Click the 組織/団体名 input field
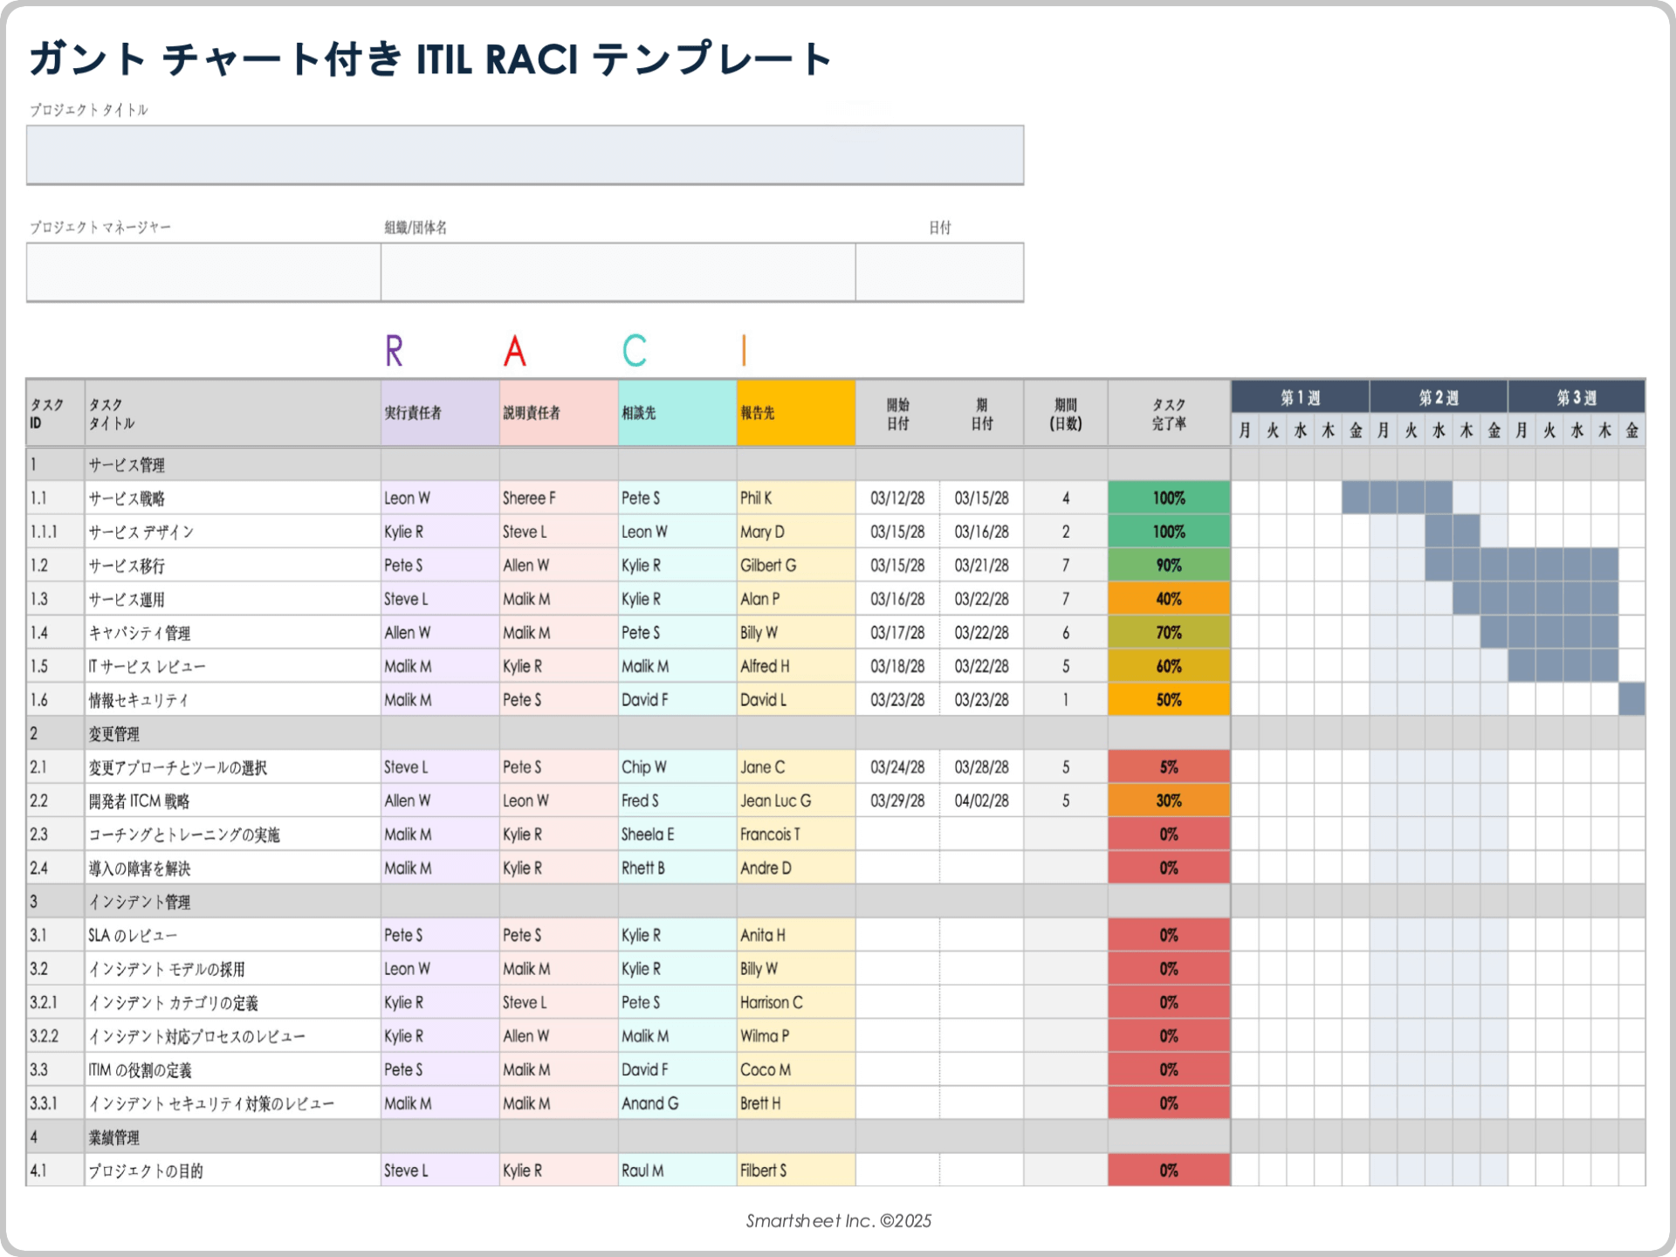Viewport: 1676px width, 1257px height. coord(618,272)
